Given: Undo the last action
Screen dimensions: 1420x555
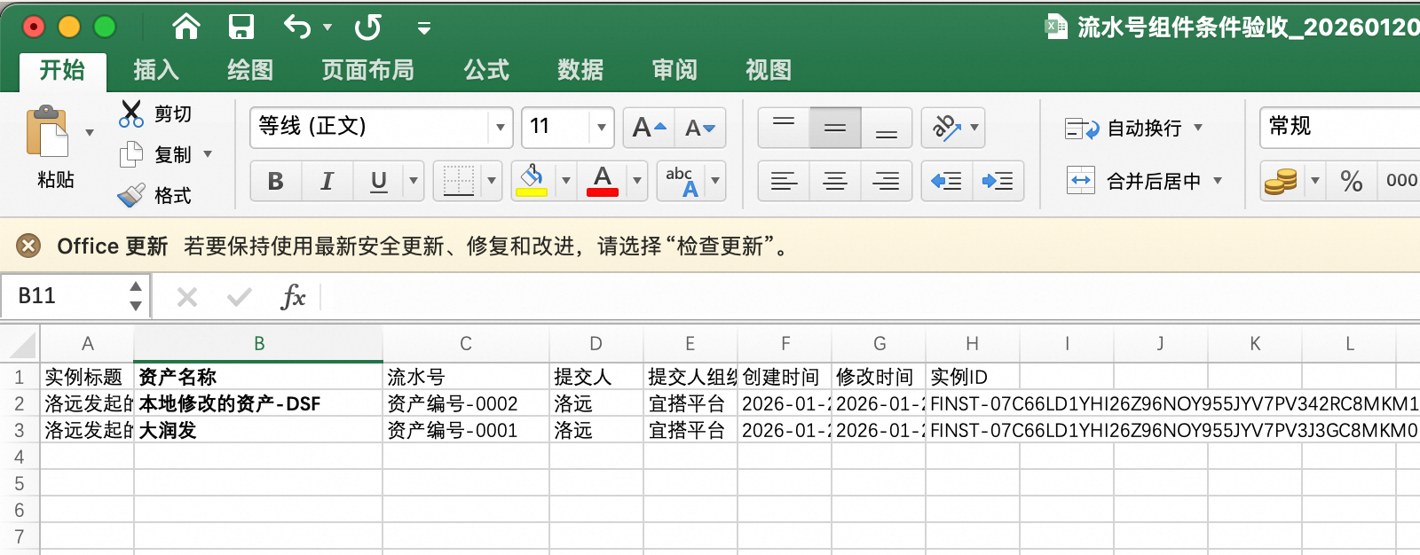Looking at the screenshot, I should pyautogui.click(x=297, y=27).
